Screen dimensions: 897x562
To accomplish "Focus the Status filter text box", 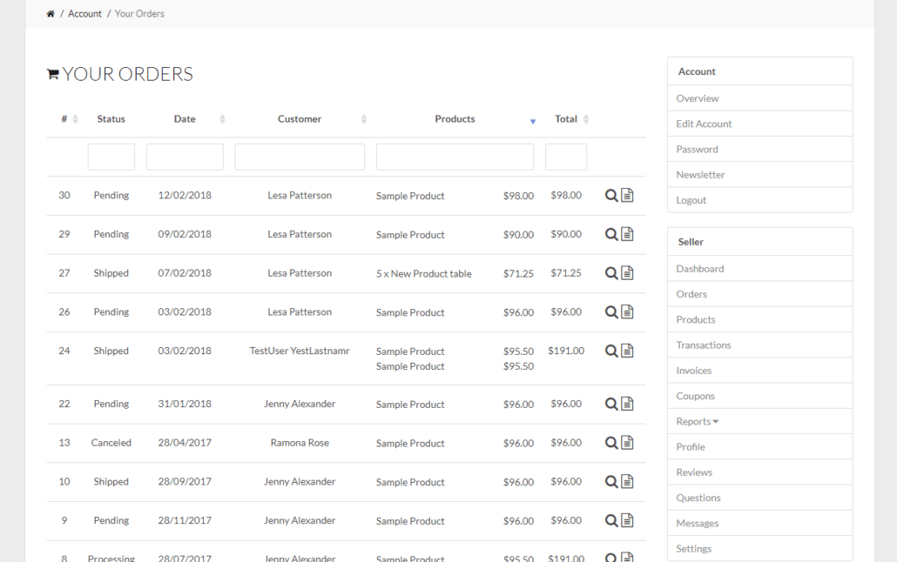I will click(111, 157).
